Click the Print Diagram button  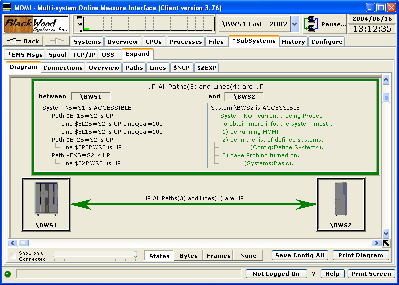(x=361, y=255)
